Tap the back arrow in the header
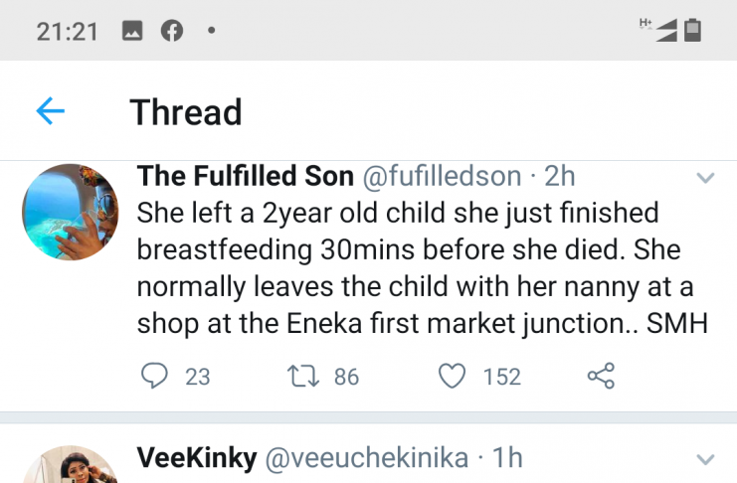This screenshot has width=737, height=483. pyautogui.click(x=50, y=111)
